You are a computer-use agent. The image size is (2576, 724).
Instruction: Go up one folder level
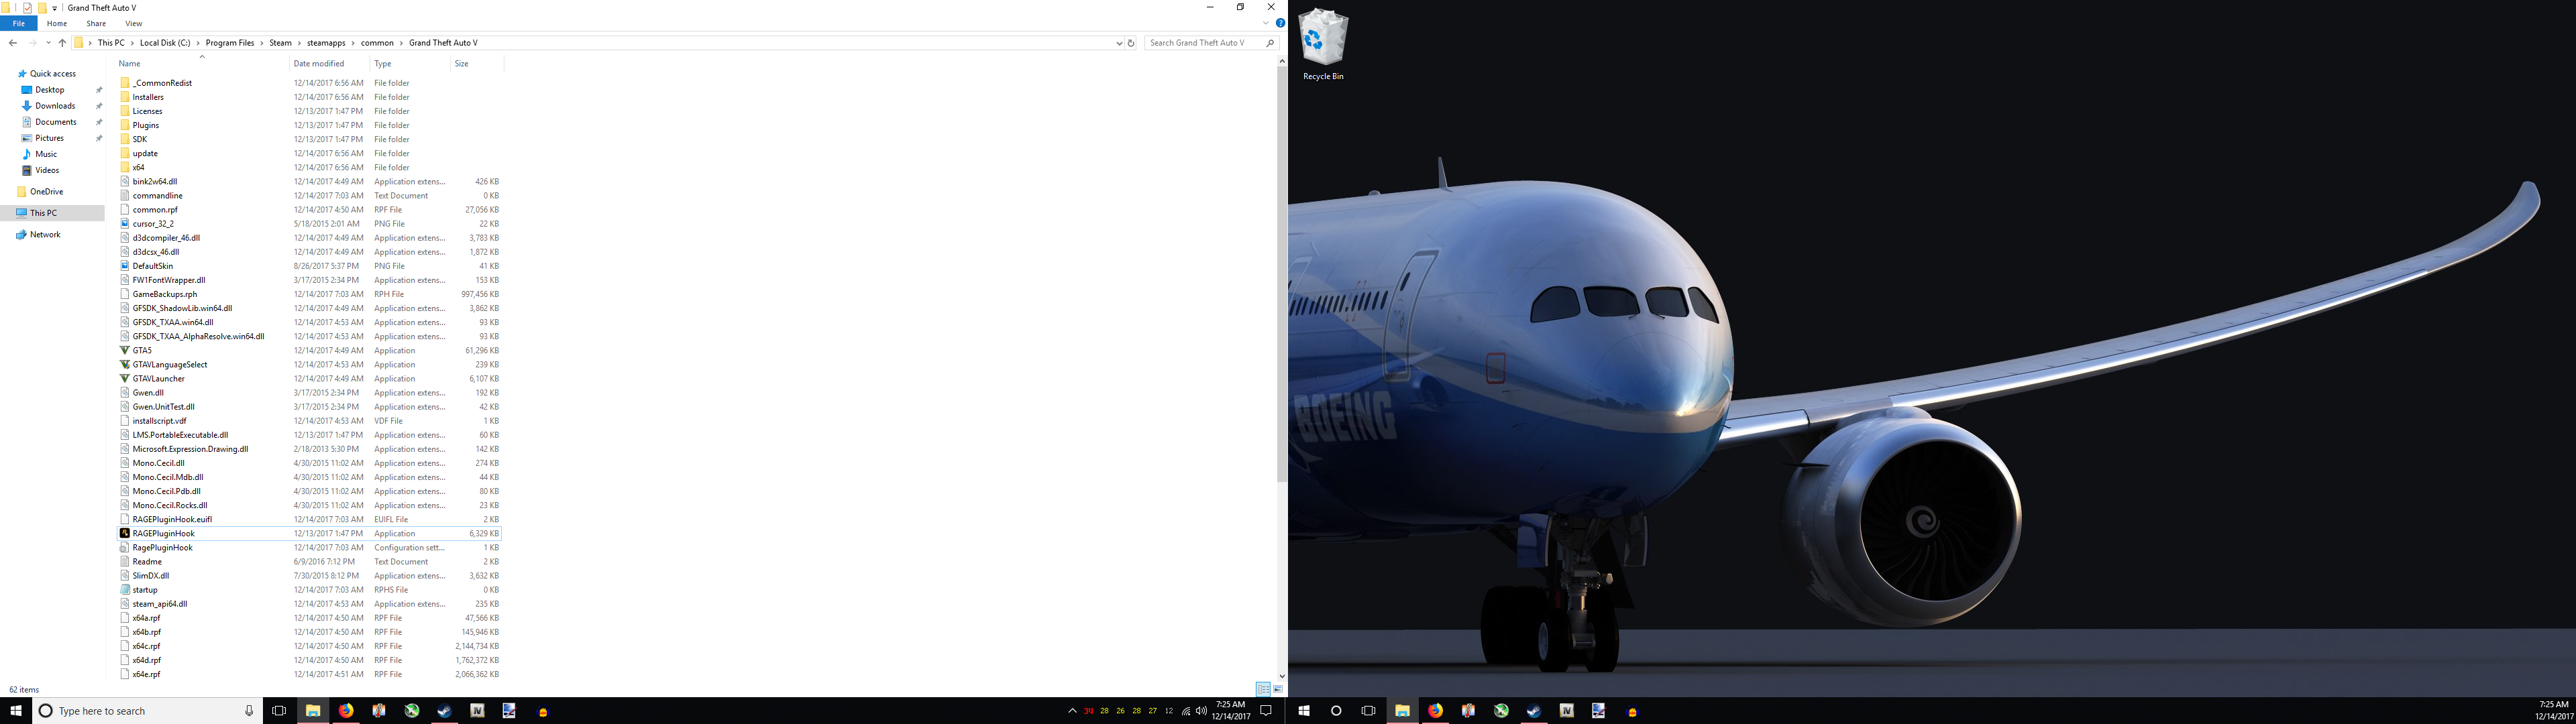[62, 43]
